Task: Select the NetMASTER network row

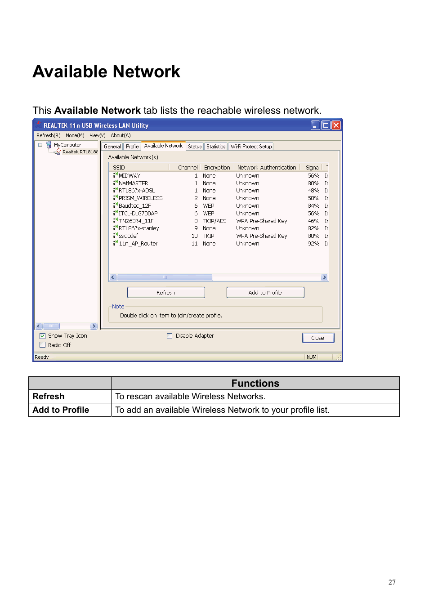Action: pos(219,183)
